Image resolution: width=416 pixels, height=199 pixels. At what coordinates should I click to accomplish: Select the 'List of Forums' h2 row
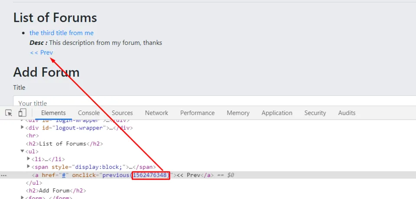[x=64, y=144]
